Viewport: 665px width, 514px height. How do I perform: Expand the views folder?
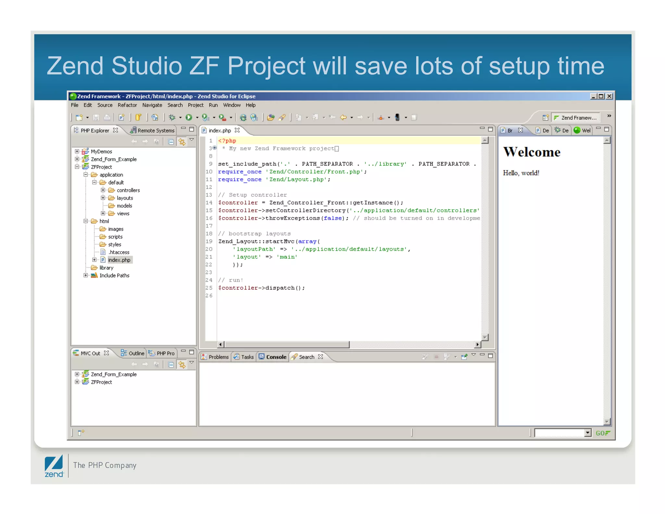point(103,213)
